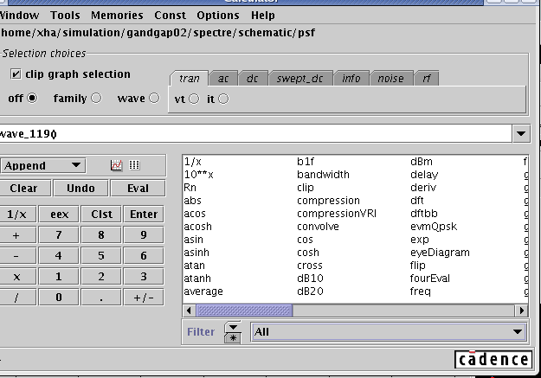Click the plus operator button
The image size is (541, 378).
(x=16, y=235)
